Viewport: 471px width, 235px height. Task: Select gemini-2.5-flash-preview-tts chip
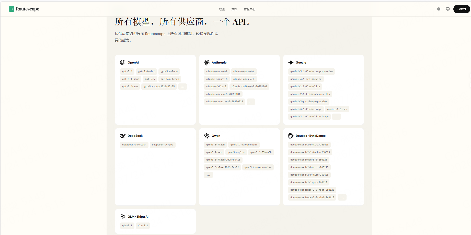[x=310, y=94]
